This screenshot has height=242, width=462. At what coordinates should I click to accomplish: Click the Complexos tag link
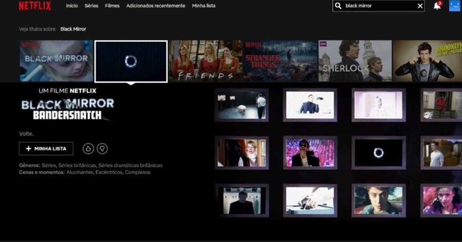(x=138, y=172)
